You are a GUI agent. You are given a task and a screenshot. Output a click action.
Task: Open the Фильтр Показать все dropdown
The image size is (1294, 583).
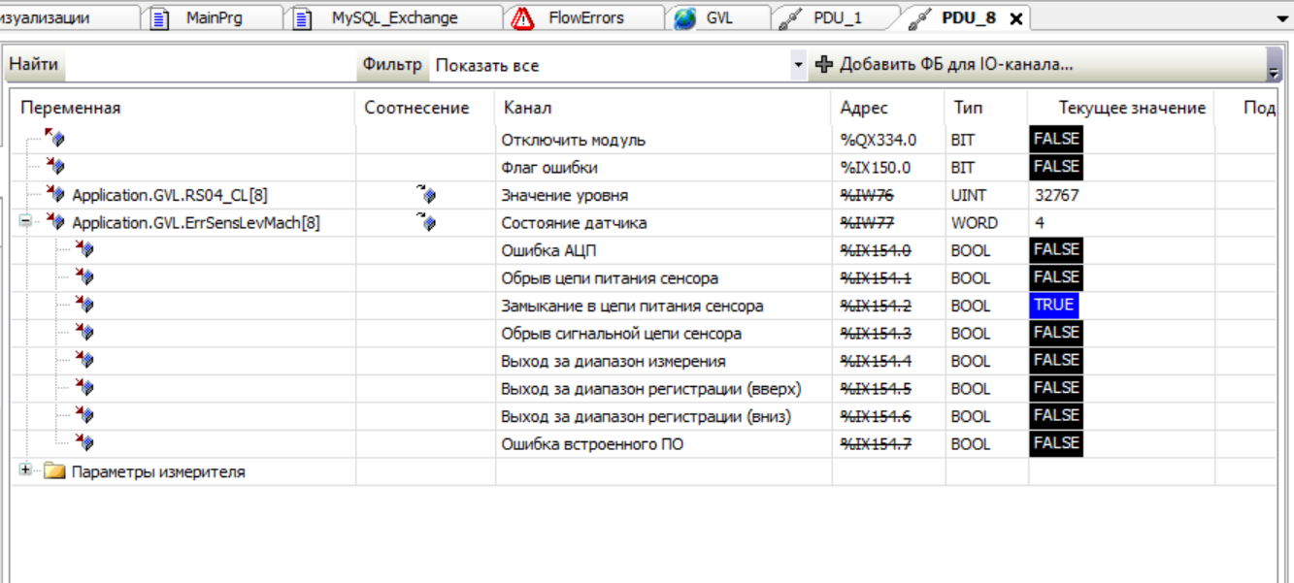799,65
